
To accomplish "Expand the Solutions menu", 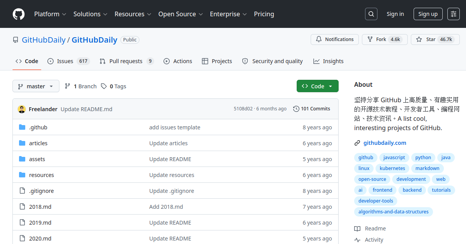I will 90,14.
